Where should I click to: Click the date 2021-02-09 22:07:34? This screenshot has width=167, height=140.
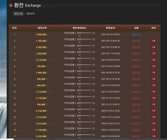110,60
